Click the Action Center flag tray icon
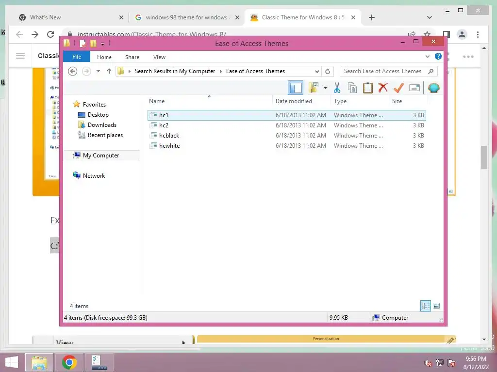Image resolution: width=497 pixels, height=372 pixels. point(451,363)
